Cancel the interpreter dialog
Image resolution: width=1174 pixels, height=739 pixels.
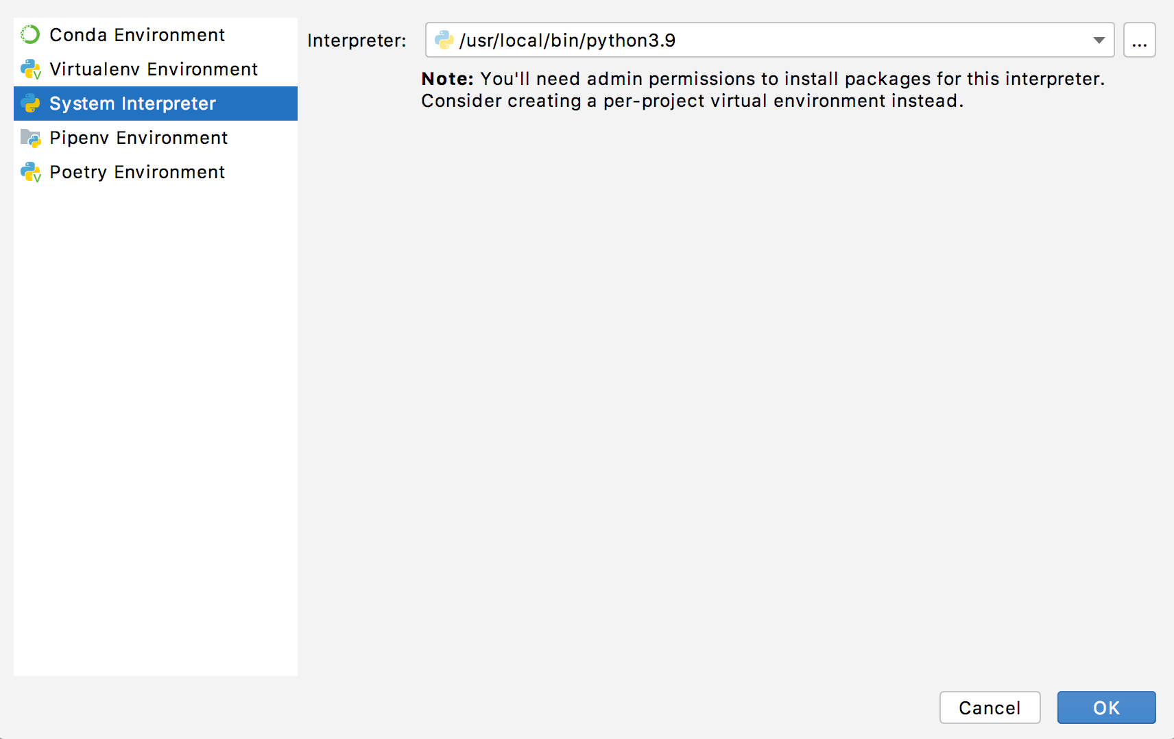990,707
